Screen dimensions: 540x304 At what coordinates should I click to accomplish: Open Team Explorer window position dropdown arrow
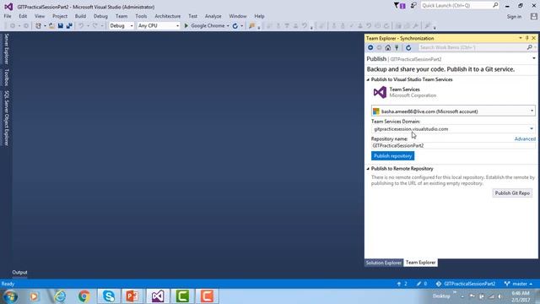521,38
